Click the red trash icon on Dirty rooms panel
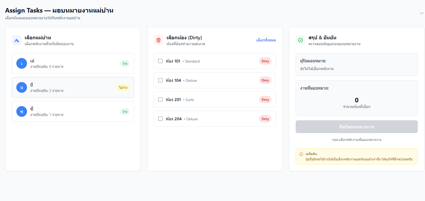This screenshot has height=201, width=425. 158,40
